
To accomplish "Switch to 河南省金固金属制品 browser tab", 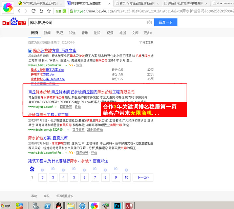I will [137, 3].
